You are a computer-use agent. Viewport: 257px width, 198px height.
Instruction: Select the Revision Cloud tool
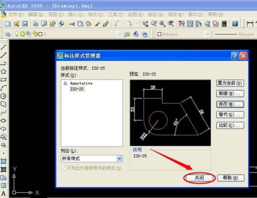(x=3, y=104)
